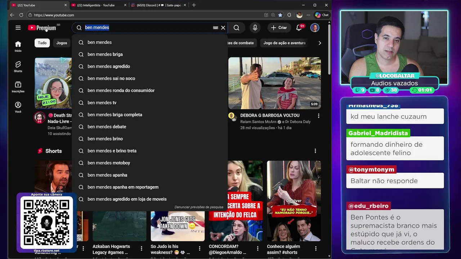Image resolution: width=461 pixels, height=259 pixels.
Task: Close the first YouTube tab
Action: tap(66, 5)
